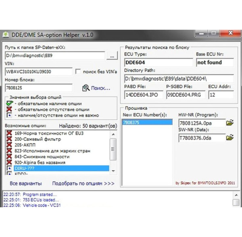Click options list scrollbar down arrow

113,172
